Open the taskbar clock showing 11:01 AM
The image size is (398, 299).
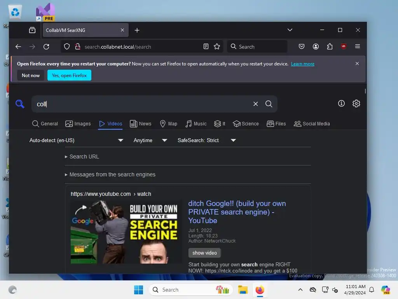tap(355, 290)
